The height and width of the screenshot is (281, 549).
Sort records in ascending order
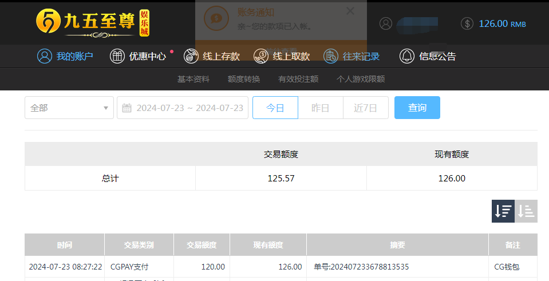coord(526,211)
